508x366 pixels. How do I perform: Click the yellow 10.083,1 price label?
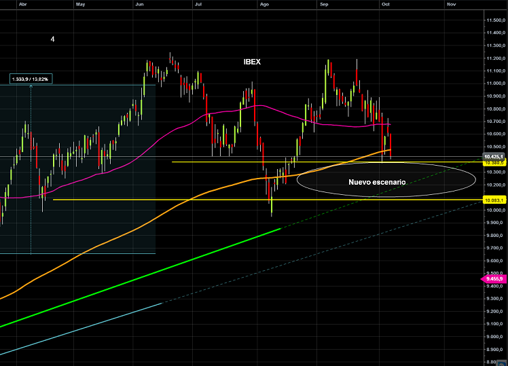[x=493, y=200]
